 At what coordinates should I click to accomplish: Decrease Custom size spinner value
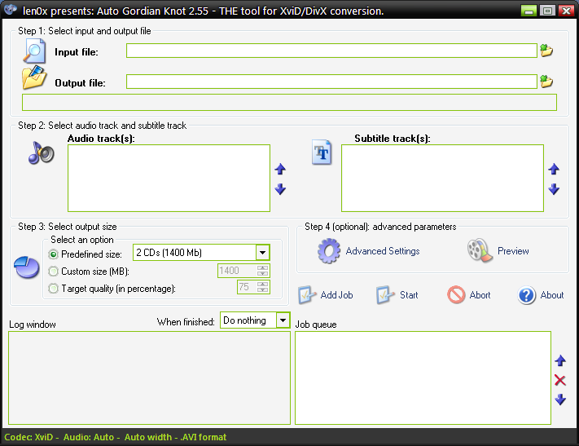click(x=262, y=274)
